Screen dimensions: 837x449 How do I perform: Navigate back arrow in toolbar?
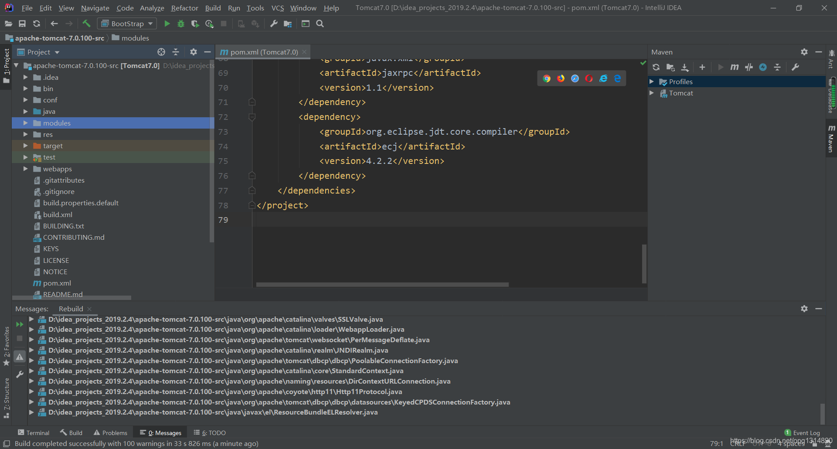click(54, 24)
